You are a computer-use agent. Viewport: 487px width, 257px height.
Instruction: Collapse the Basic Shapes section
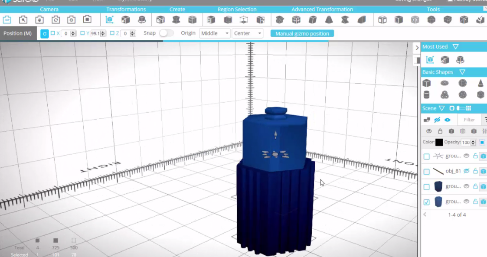[462, 72]
